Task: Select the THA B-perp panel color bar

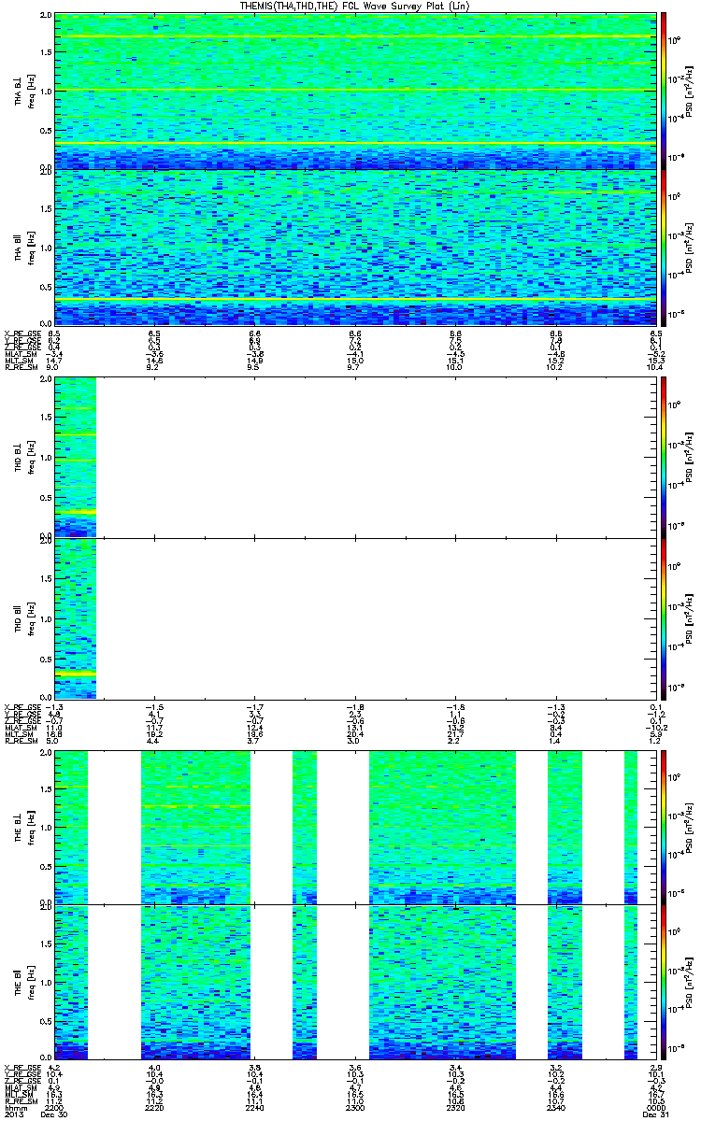Action: [665, 91]
